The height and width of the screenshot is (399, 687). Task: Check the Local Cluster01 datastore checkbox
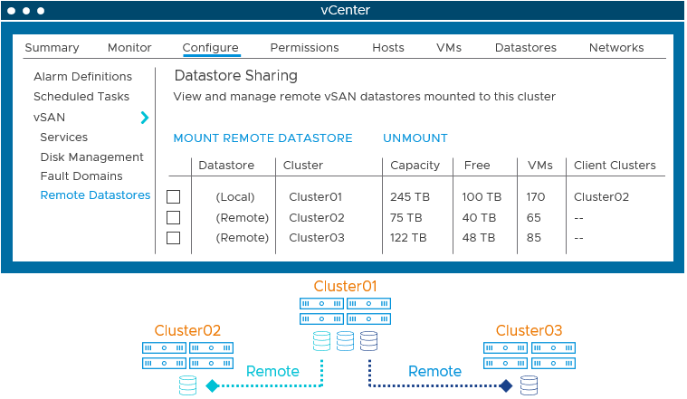click(174, 196)
